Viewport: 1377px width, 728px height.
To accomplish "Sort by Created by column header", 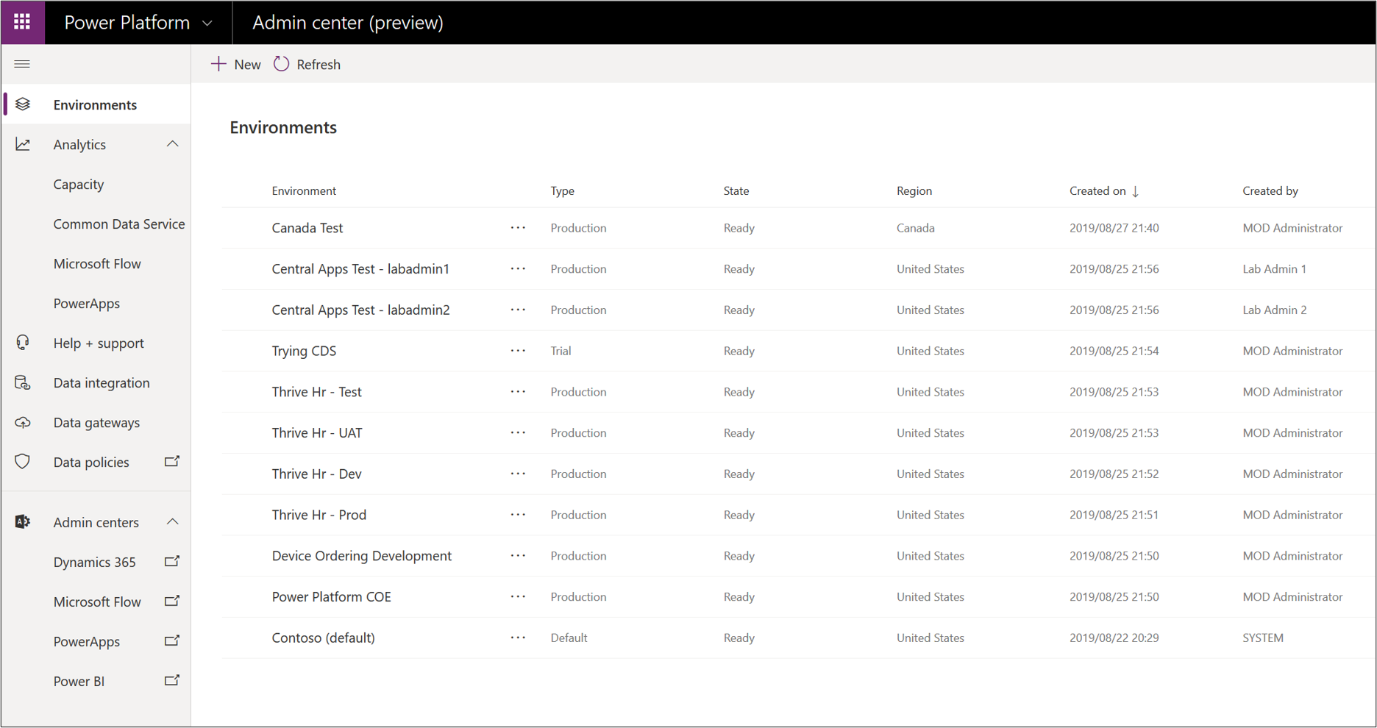I will tap(1270, 191).
